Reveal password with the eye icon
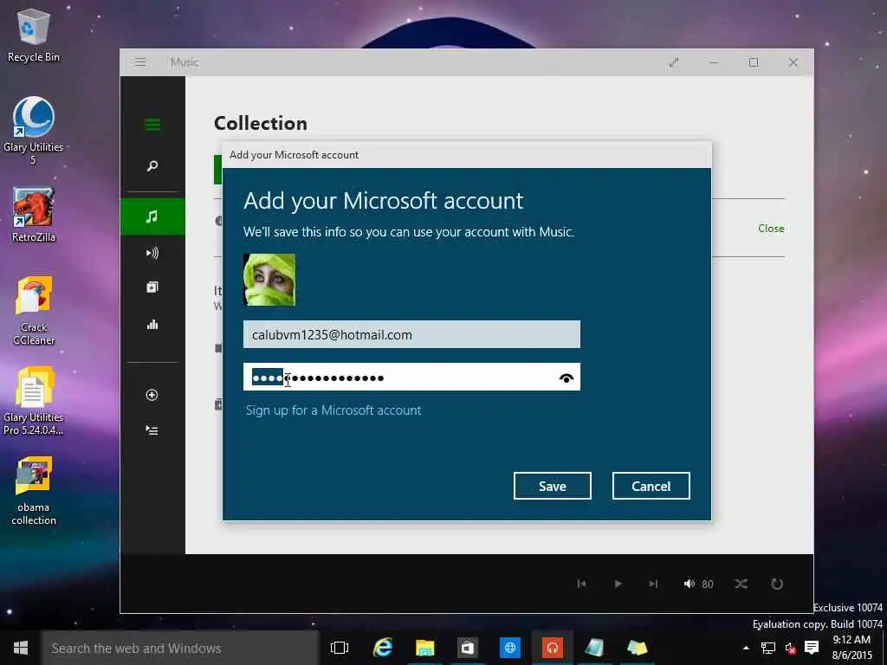Screen dimensions: 887x665 566,378
